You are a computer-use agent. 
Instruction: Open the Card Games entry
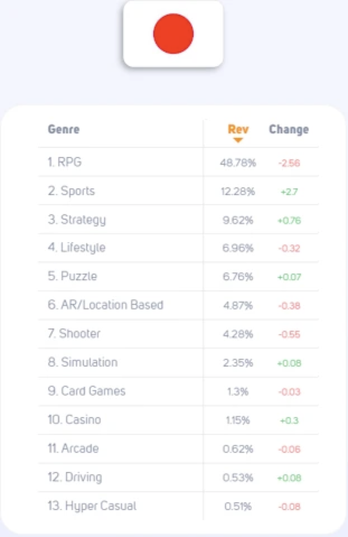pos(178,391)
